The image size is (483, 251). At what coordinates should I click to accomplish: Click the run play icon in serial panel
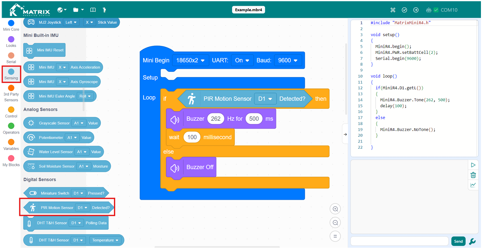point(473,165)
